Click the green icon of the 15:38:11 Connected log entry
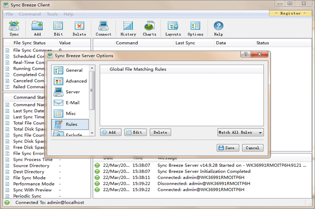The width and height of the screenshot is (315, 209). click(97, 177)
